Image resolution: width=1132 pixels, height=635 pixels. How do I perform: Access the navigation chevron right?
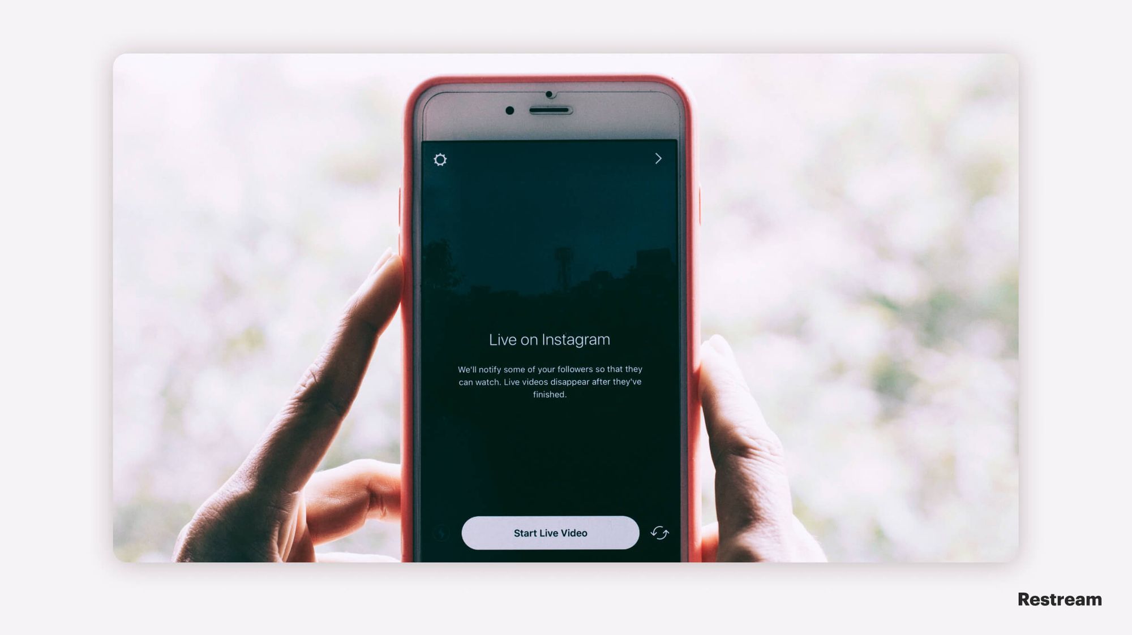pyautogui.click(x=657, y=159)
